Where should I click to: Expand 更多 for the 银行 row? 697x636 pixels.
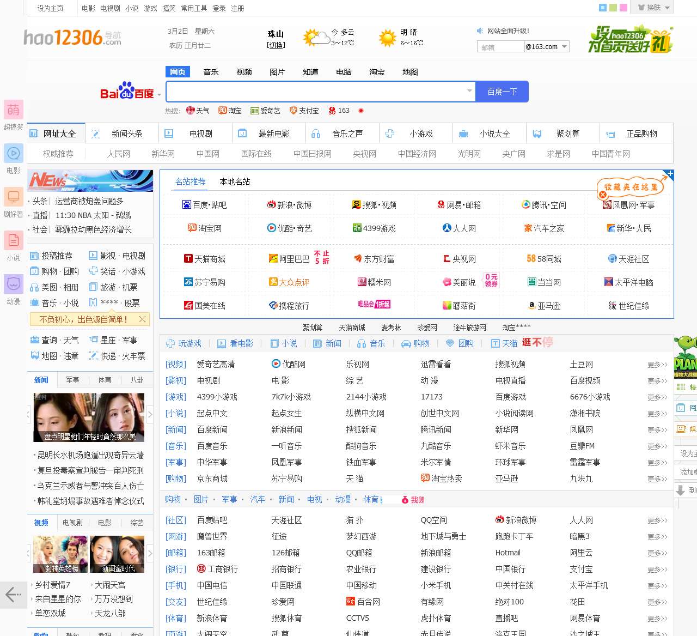pos(657,570)
